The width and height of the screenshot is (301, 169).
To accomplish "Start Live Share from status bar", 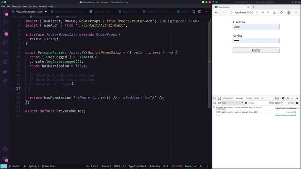I will [49, 166].
